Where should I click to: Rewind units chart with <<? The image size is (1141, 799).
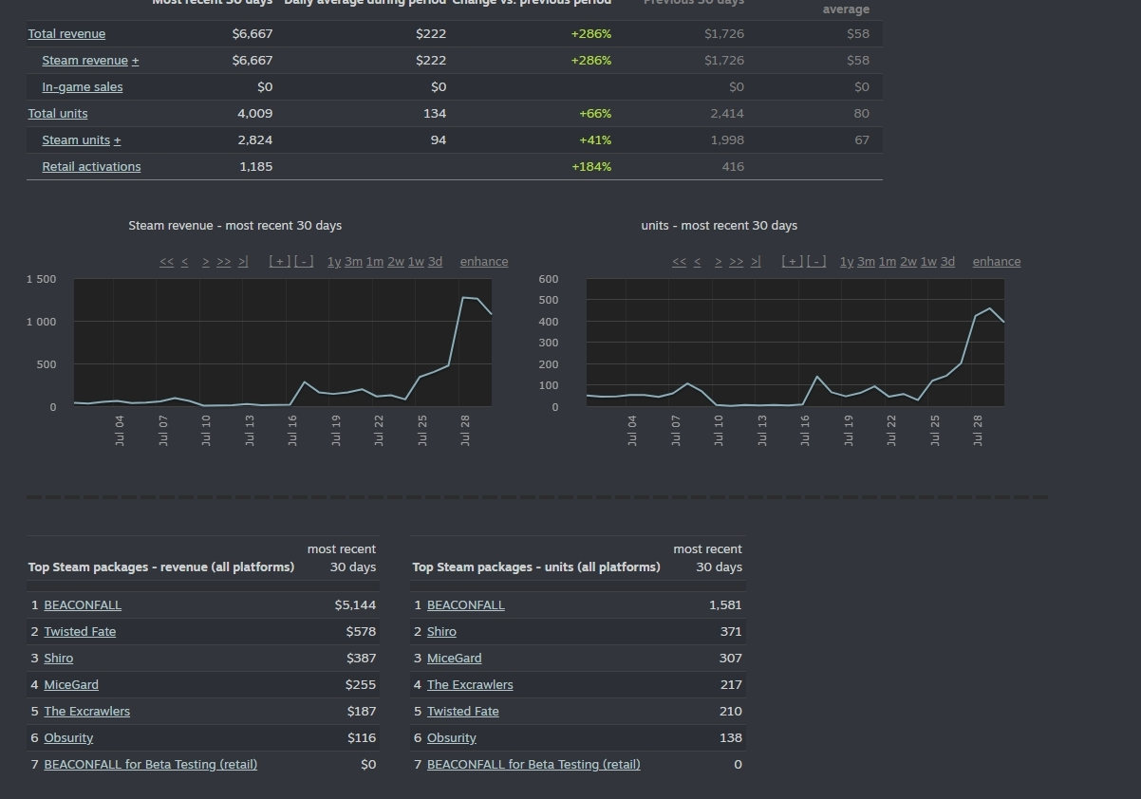(x=679, y=262)
